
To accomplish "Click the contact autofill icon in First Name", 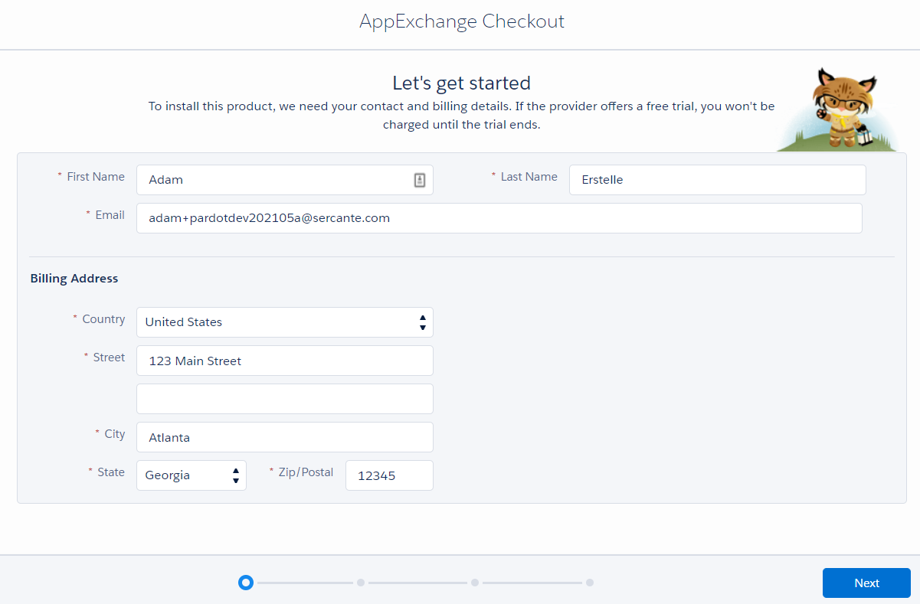I will pos(419,180).
